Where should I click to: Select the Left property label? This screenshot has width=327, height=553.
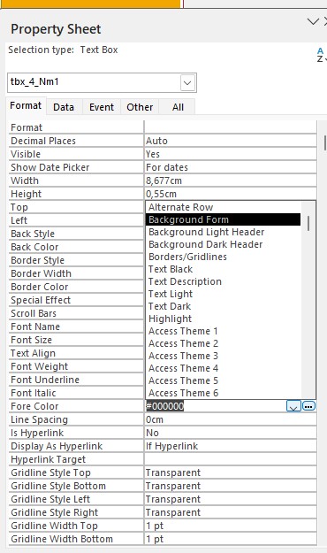[19, 220]
